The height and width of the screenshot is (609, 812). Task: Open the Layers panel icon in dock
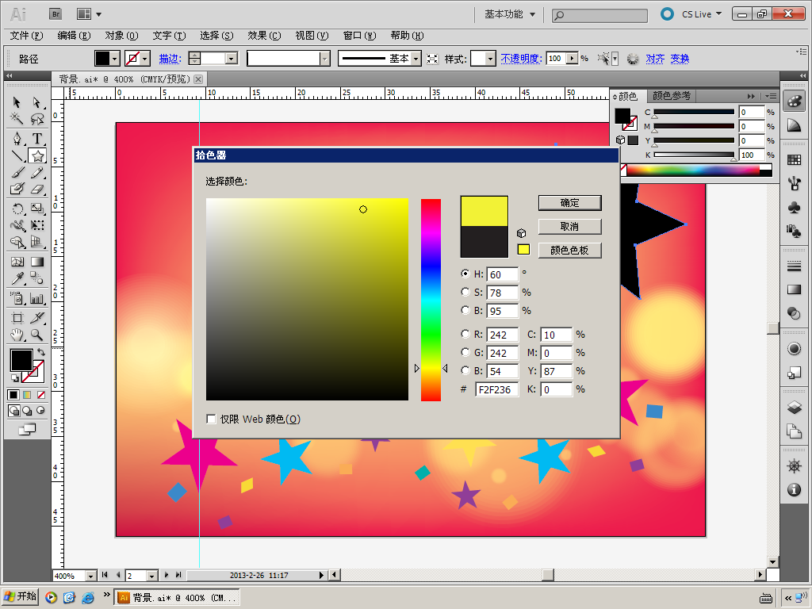(794, 407)
